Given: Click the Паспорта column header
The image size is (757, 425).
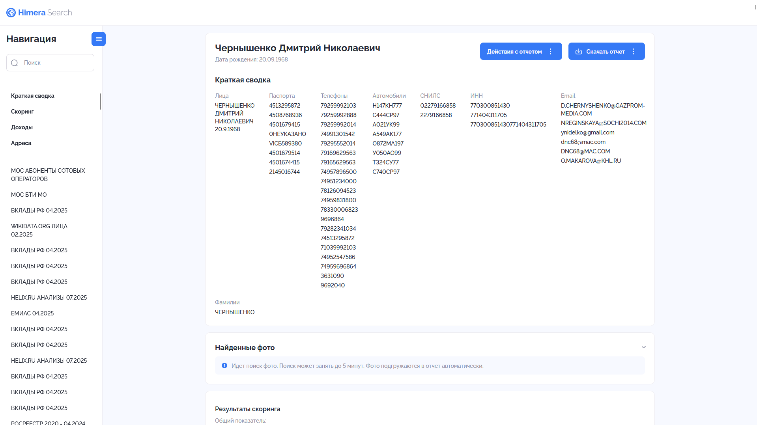Looking at the screenshot, I should [x=282, y=96].
